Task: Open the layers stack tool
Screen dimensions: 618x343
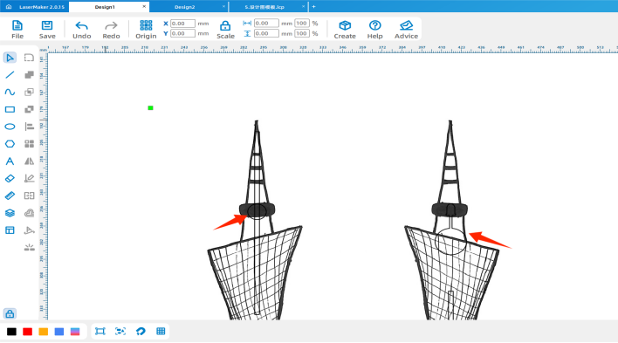Action: click(x=10, y=213)
